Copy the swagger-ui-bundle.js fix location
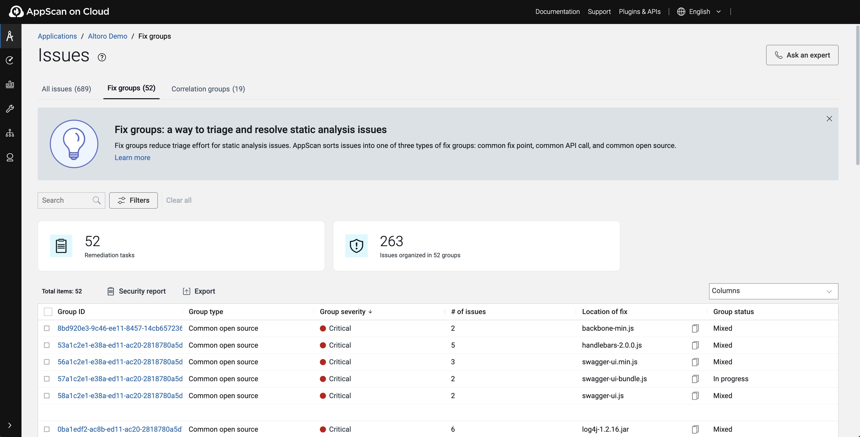The width and height of the screenshot is (860, 437). pyautogui.click(x=695, y=379)
